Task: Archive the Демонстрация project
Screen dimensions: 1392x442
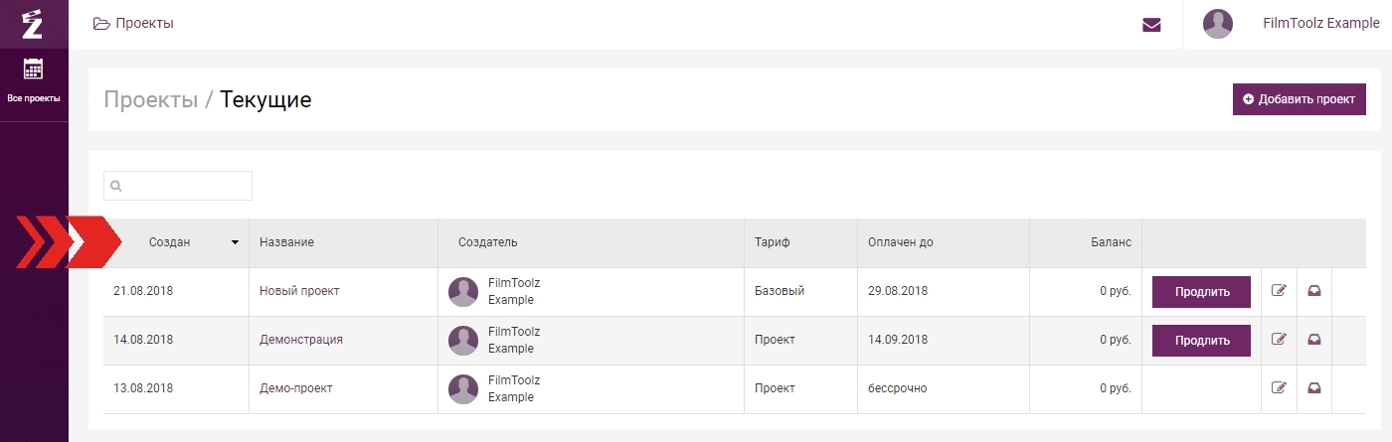Action: point(1314,340)
